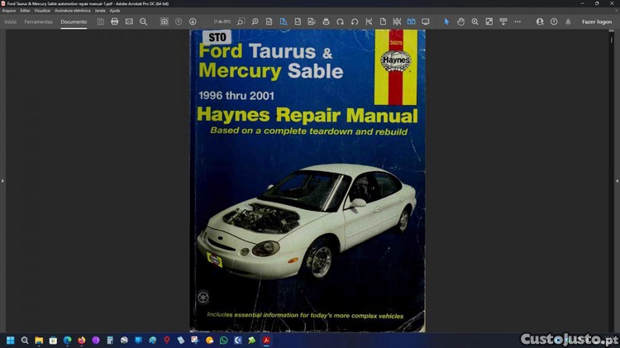620x348 pixels.
Task: Toggle read mode monitor icon
Action: [426, 21]
